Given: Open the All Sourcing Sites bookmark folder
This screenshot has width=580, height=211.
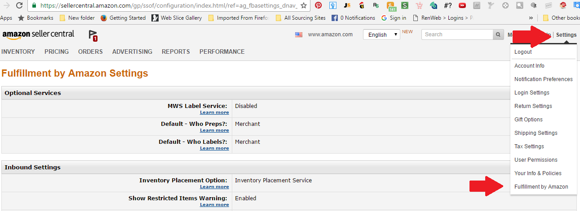Looking at the screenshot, I should (x=300, y=18).
